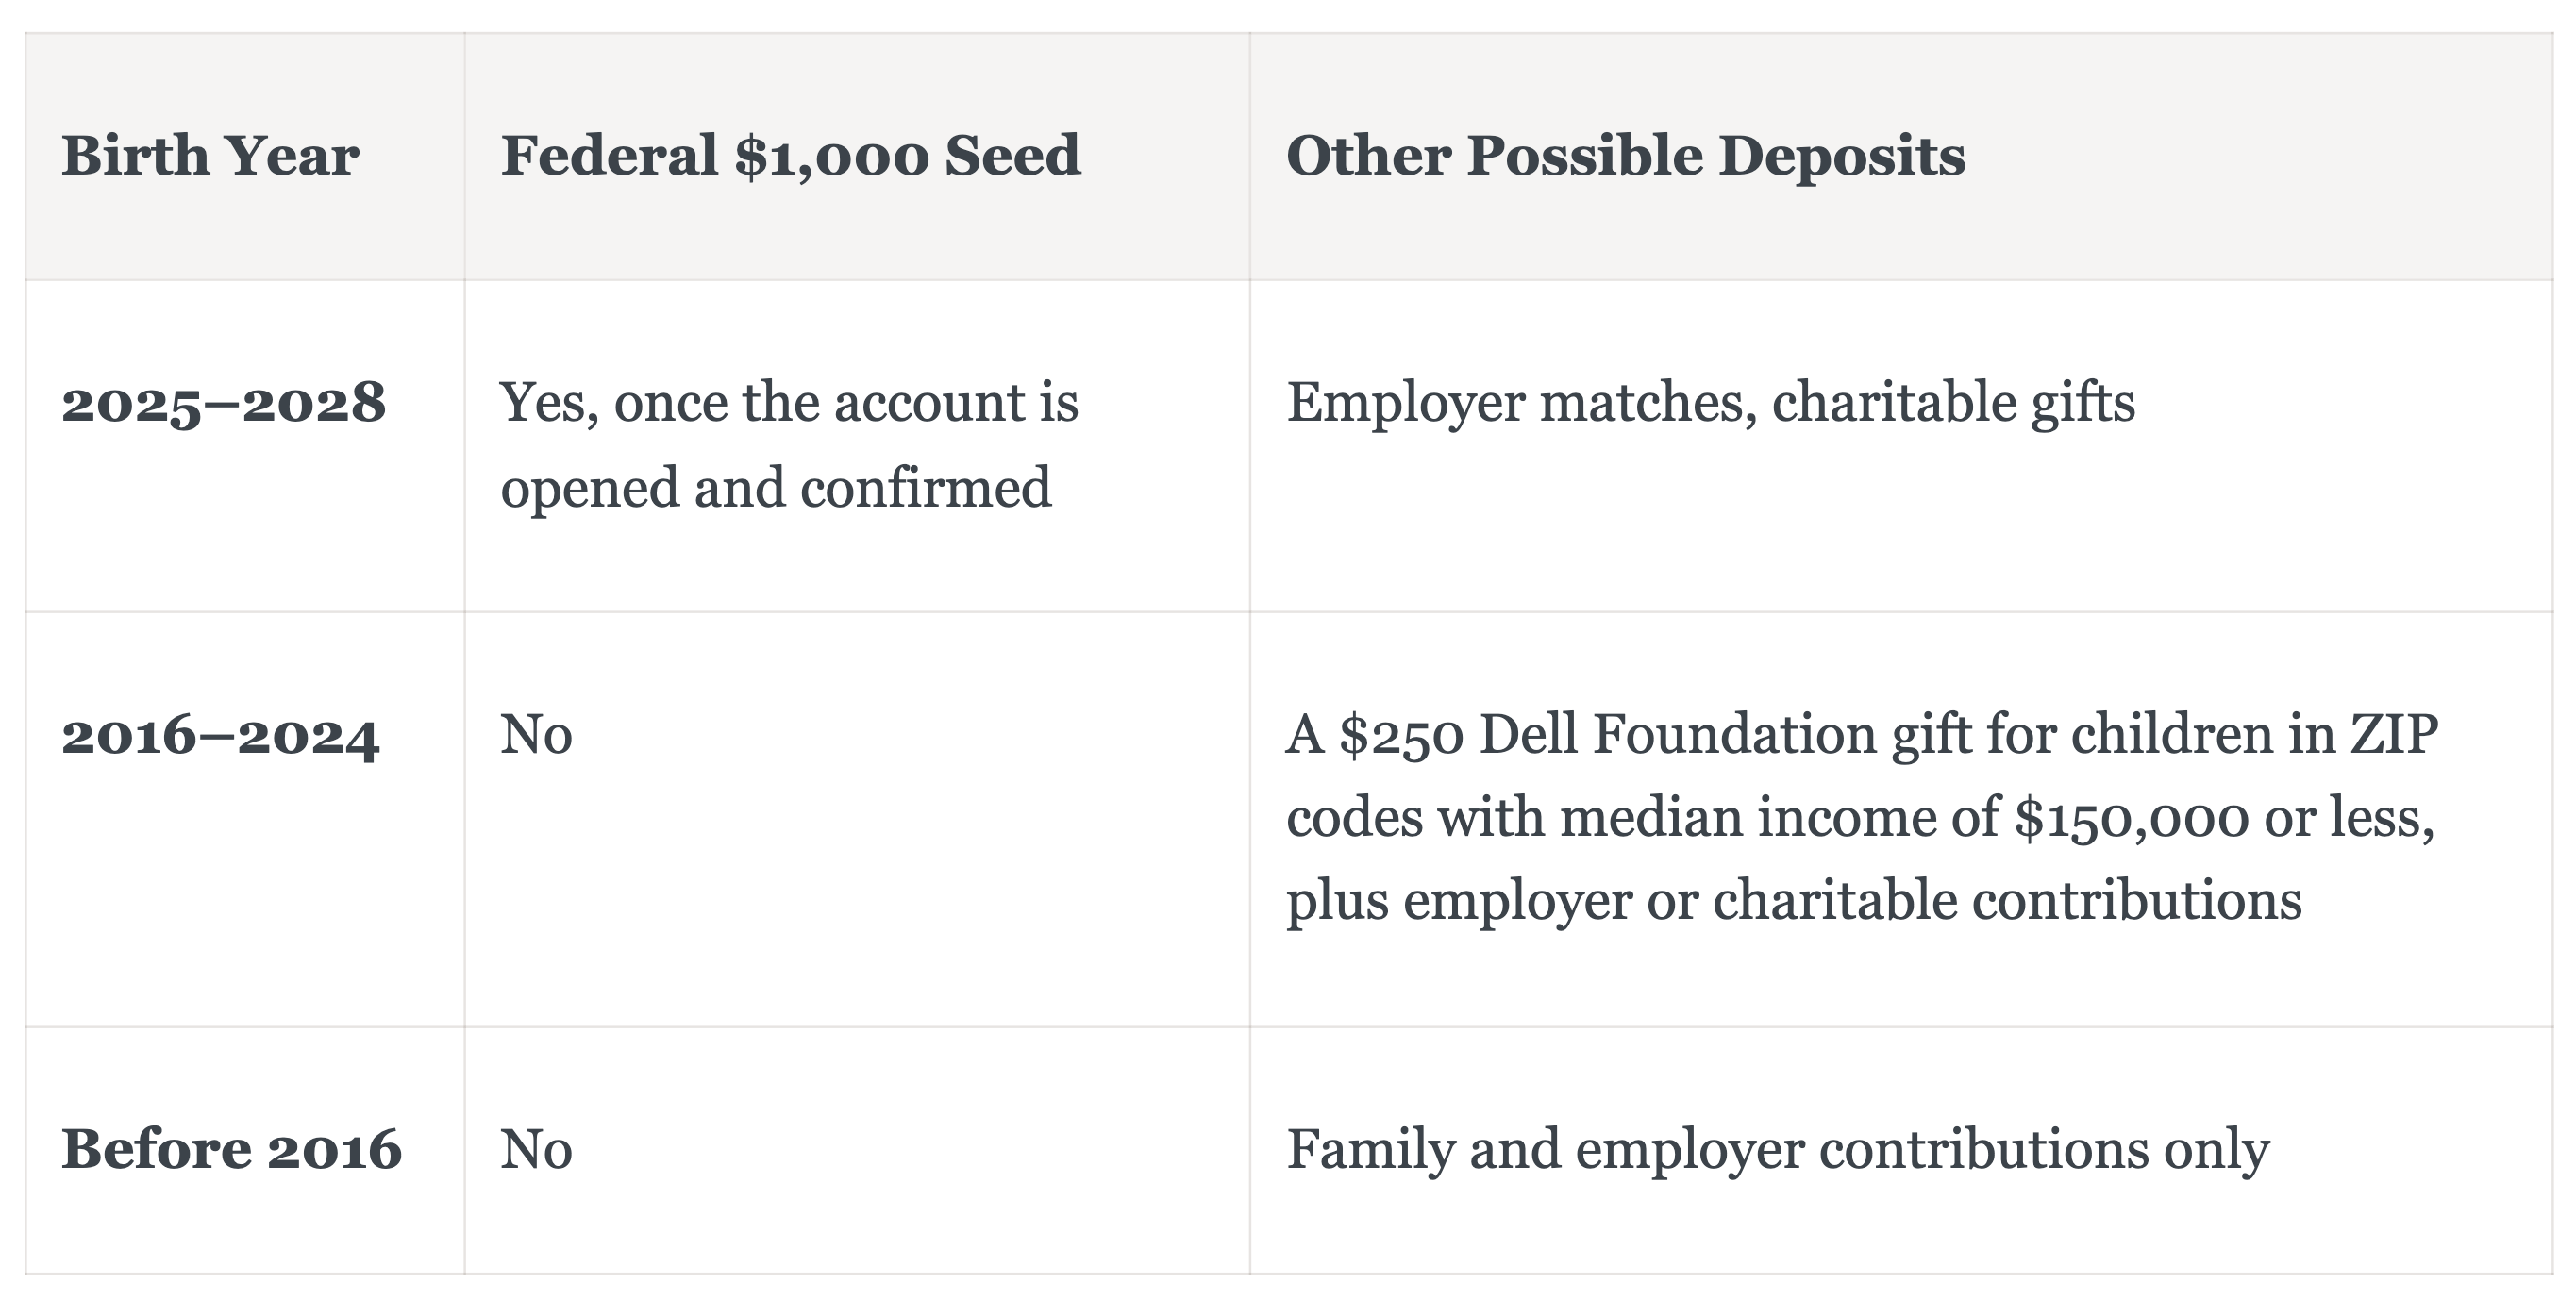Viewport: 2576px width, 1300px height.
Task: Click the Other Possible Deposits header
Action: coord(1625,156)
